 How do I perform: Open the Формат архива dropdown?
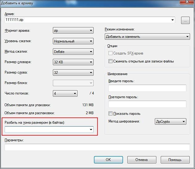click(73, 30)
